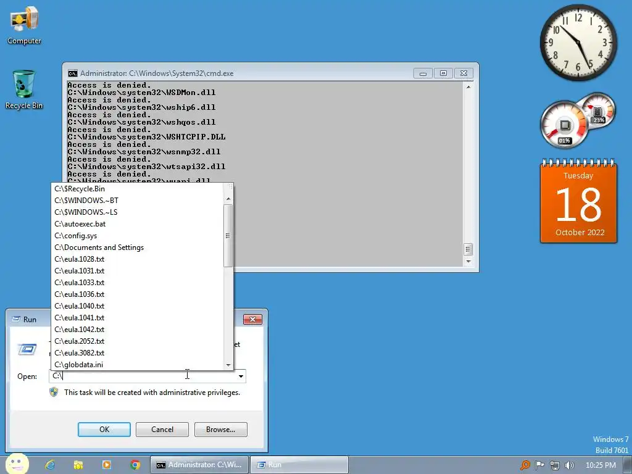Select C:\eula.1033.txt suggestion
Screen dimensions: 632x474
[137, 283]
